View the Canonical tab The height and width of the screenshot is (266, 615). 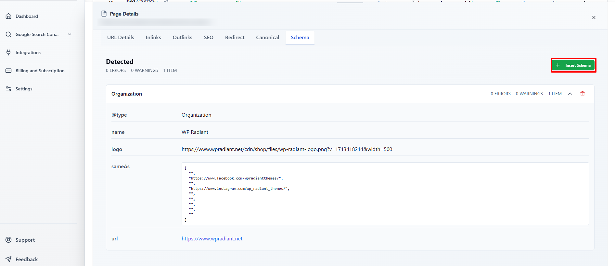tap(267, 38)
